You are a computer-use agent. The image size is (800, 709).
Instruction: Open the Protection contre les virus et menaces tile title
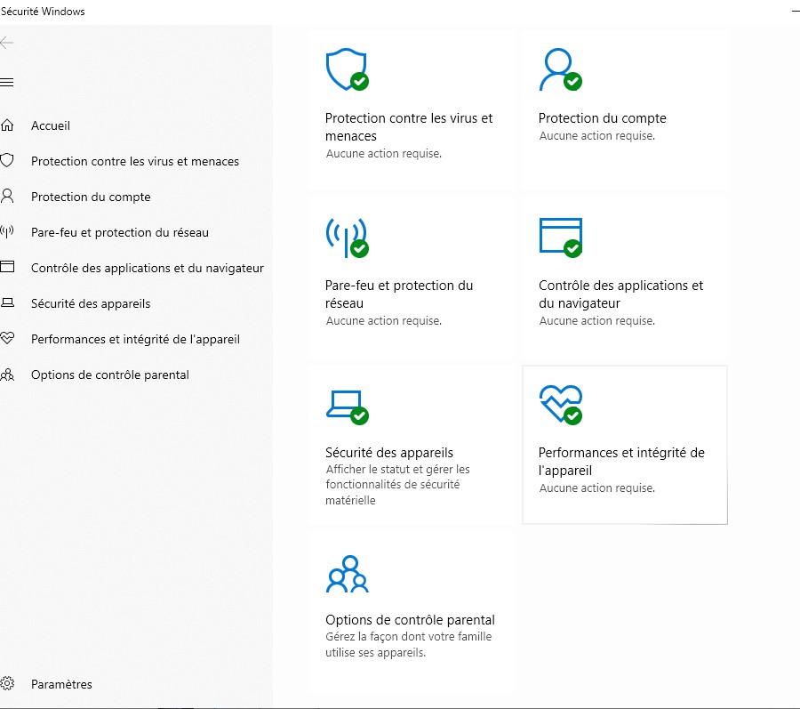click(409, 127)
